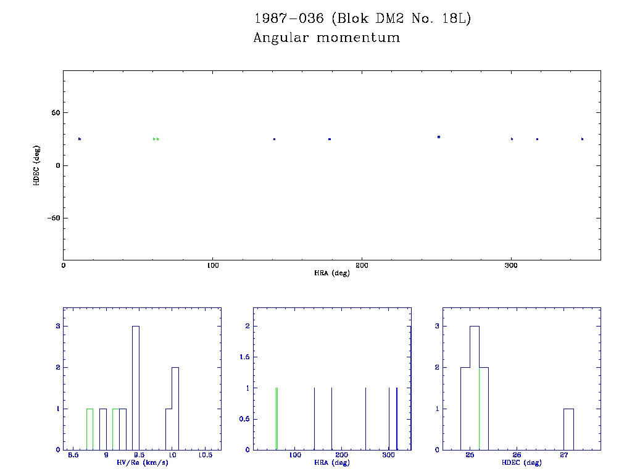Select the leftmost blue data point in scatter plot
This screenshot has height=474, width=632.
click(80, 139)
